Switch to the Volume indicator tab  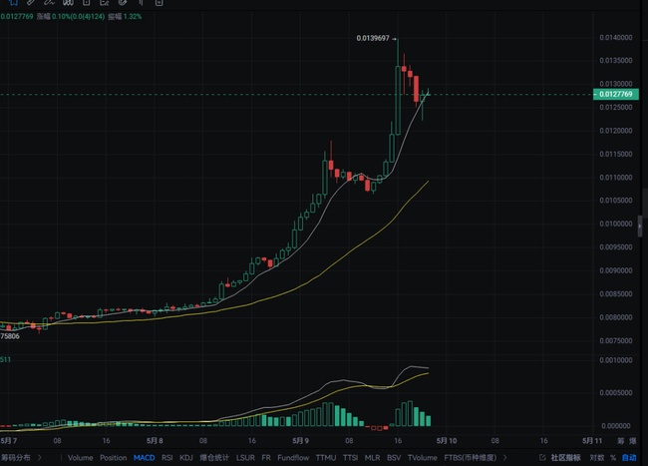(x=80, y=458)
